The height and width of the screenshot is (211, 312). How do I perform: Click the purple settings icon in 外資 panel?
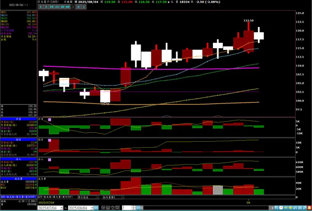click(x=50, y=120)
